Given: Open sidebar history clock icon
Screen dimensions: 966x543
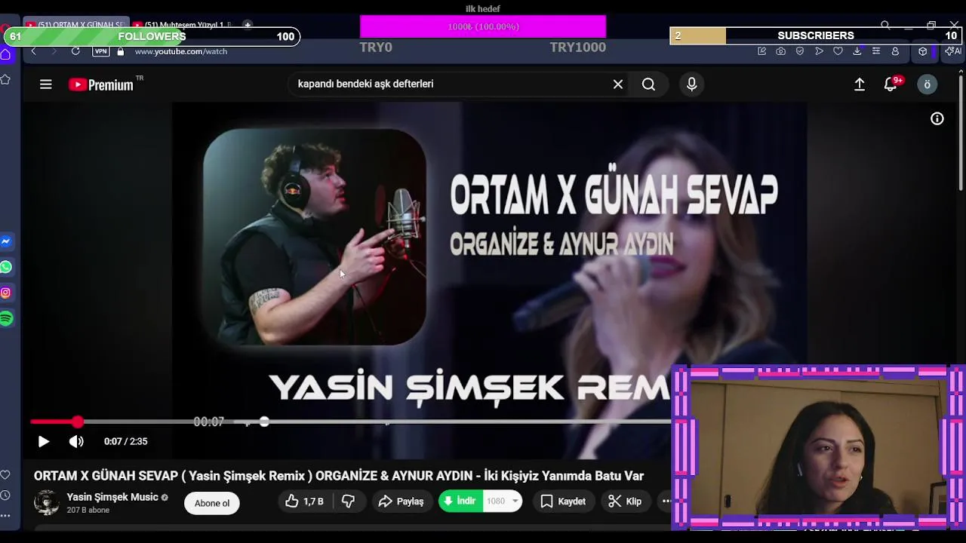Looking at the screenshot, I should click(x=5, y=495).
